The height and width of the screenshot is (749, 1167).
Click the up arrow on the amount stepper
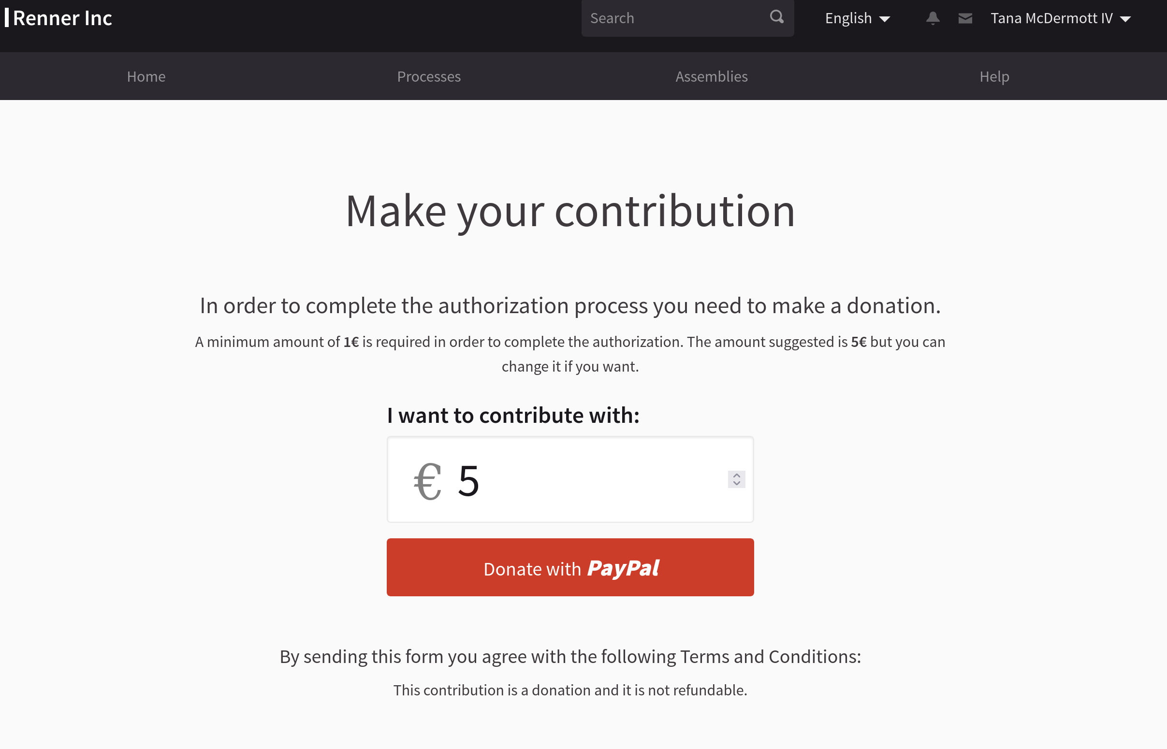click(x=736, y=475)
